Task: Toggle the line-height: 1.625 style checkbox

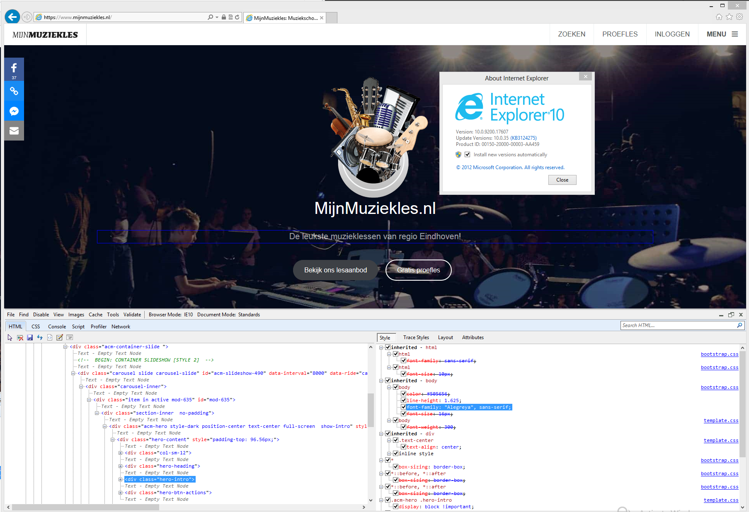Action: pyautogui.click(x=403, y=400)
